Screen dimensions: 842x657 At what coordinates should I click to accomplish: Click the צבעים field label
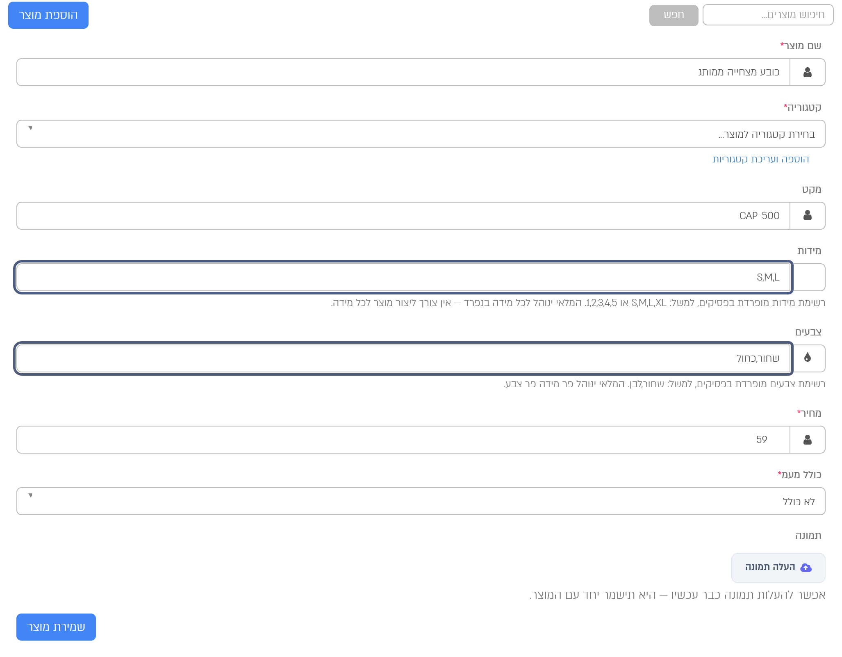(808, 332)
